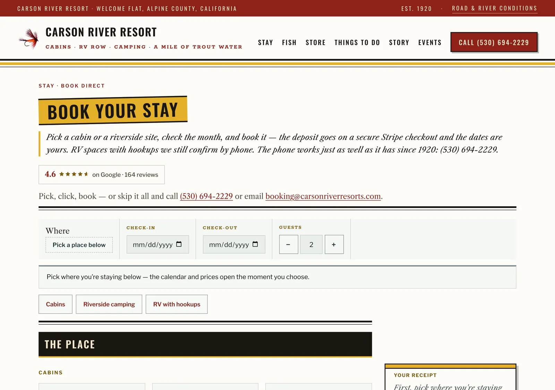The height and width of the screenshot is (390, 555).
Task: Click the fishing fly logo icon
Action: (29, 38)
